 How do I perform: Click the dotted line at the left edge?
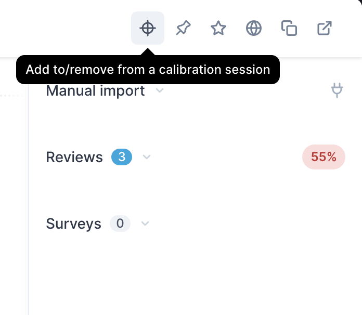(11, 96)
